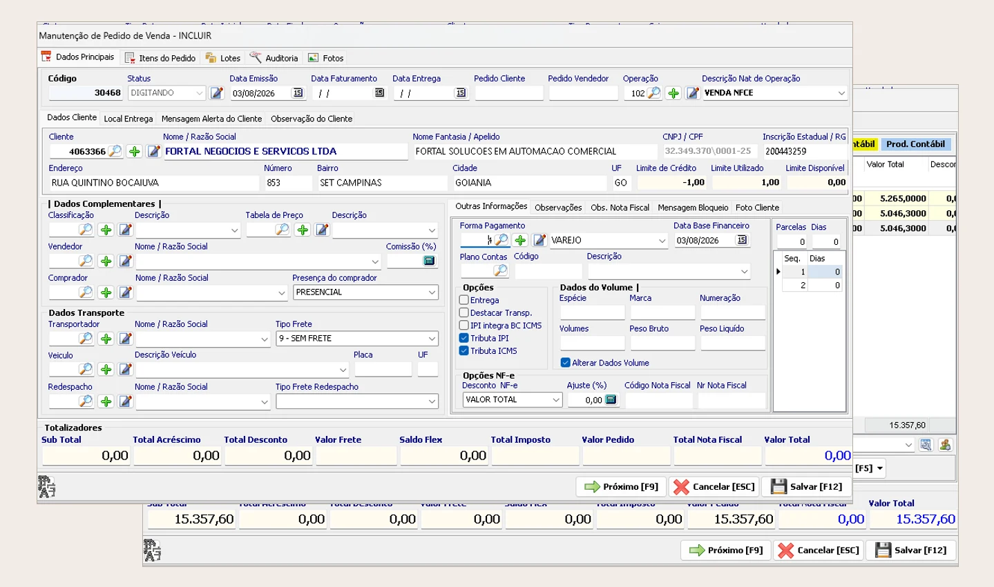Open Data Base Financeiro calendar
This screenshot has width=994, height=587.
[x=742, y=240]
